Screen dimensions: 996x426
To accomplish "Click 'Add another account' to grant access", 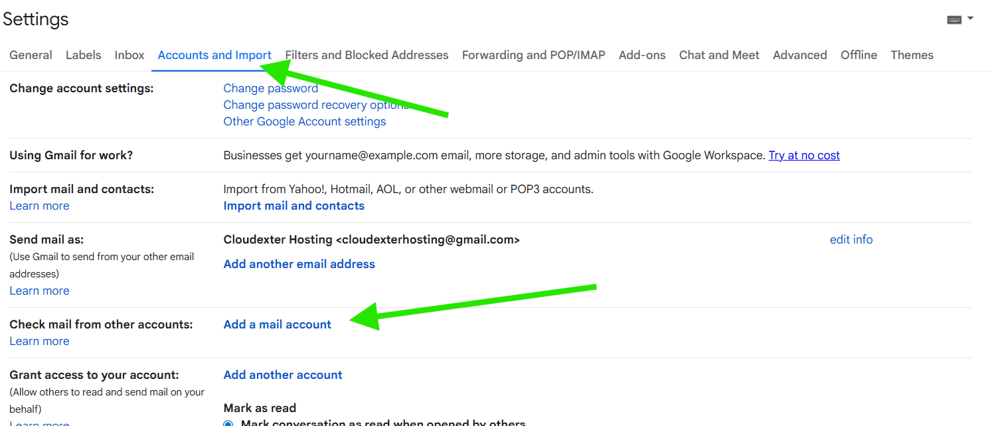I will [x=283, y=375].
